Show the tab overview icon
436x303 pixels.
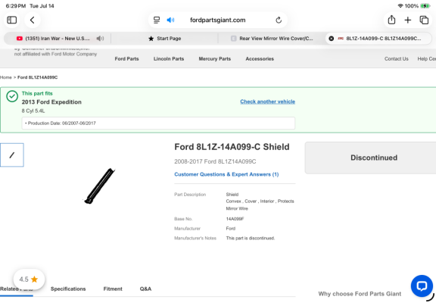[424, 20]
